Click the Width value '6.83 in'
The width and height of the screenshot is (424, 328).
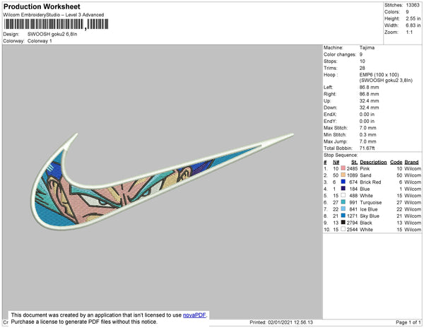(x=413, y=25)
